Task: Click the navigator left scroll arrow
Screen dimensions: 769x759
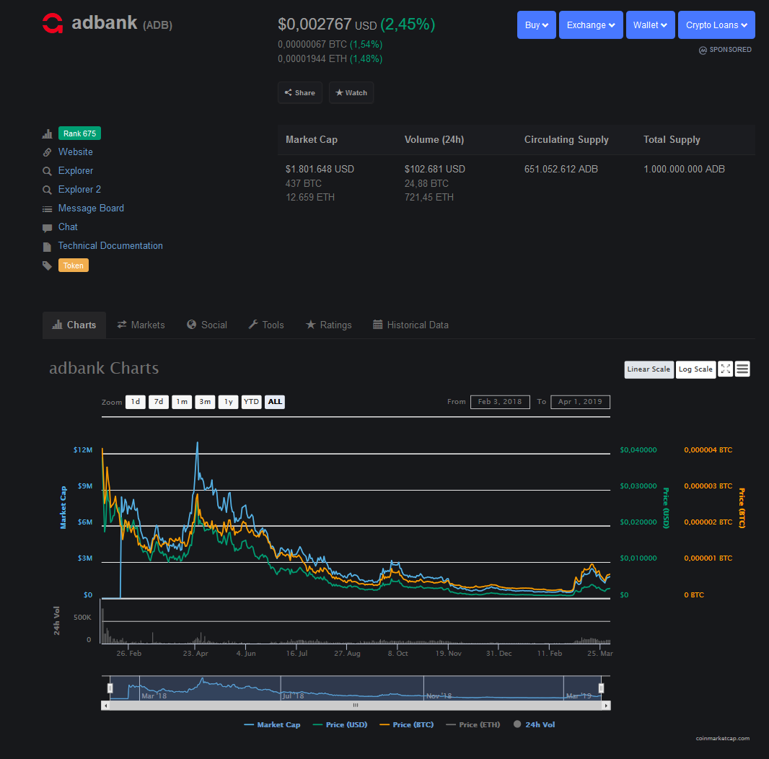Action: pyautogui.click(x=105, y=706)
